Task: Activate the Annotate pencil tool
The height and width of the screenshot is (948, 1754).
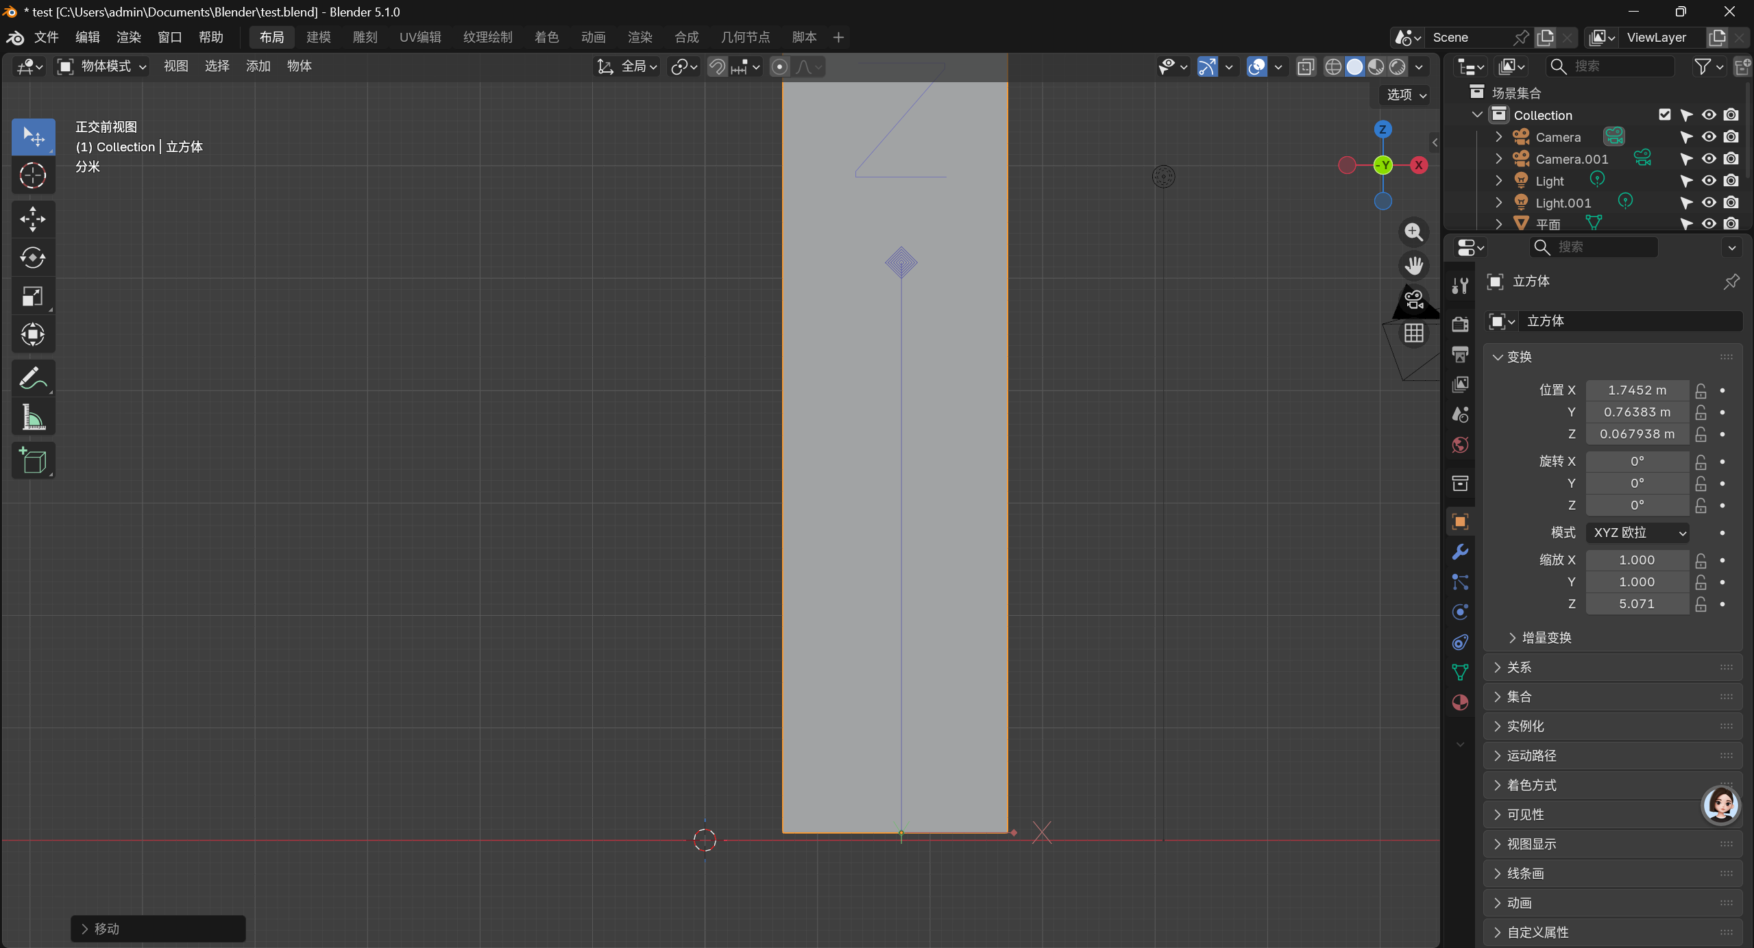Action: 32,377
